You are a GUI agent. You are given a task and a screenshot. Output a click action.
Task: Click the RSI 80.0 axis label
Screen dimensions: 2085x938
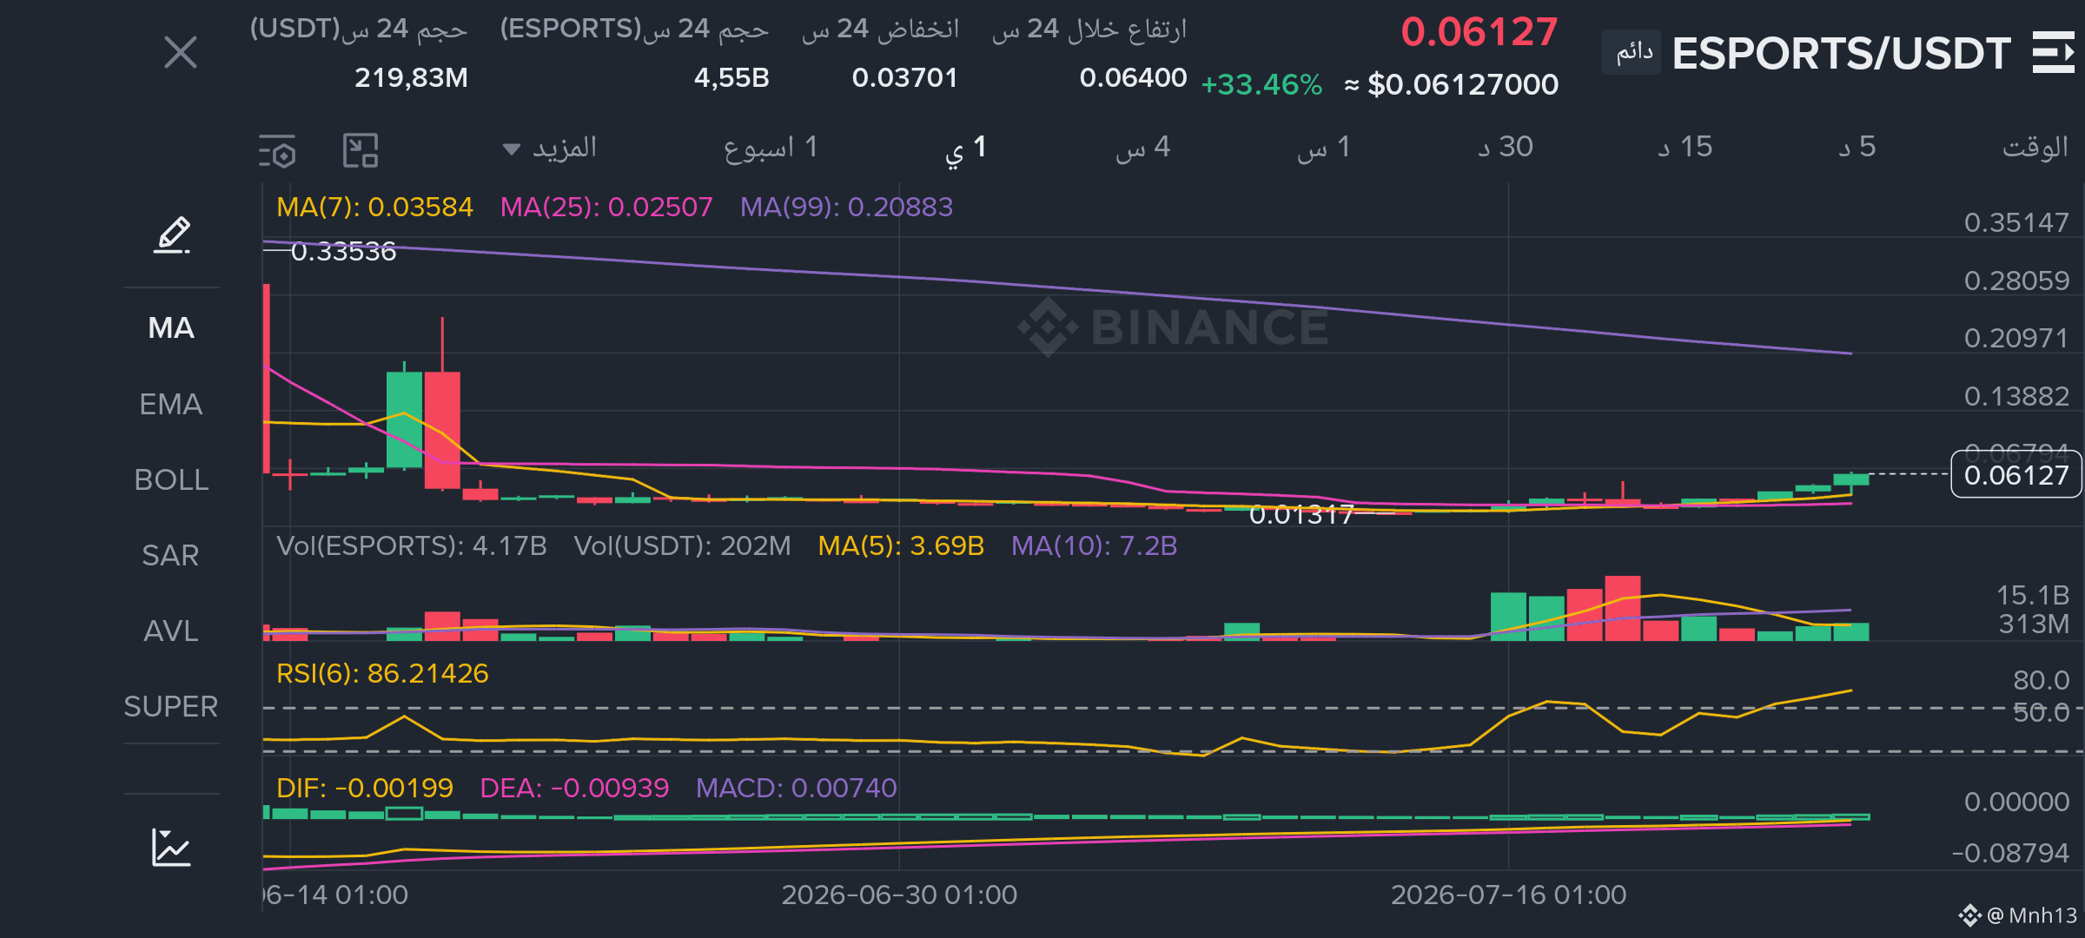point(2042,681)
